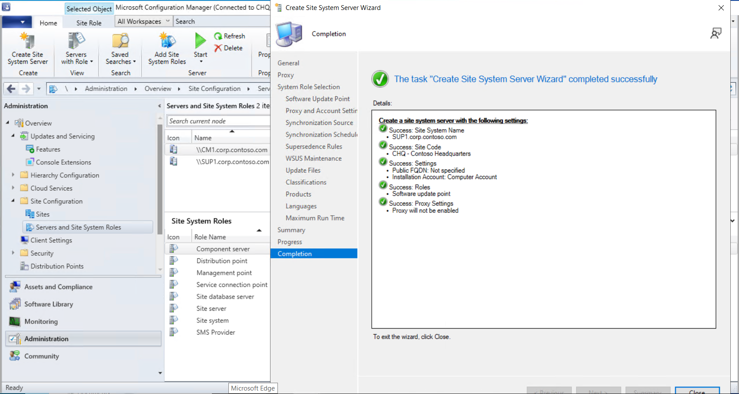Expand the Cloud Services node
739x394 pixels.
(13, 188)
